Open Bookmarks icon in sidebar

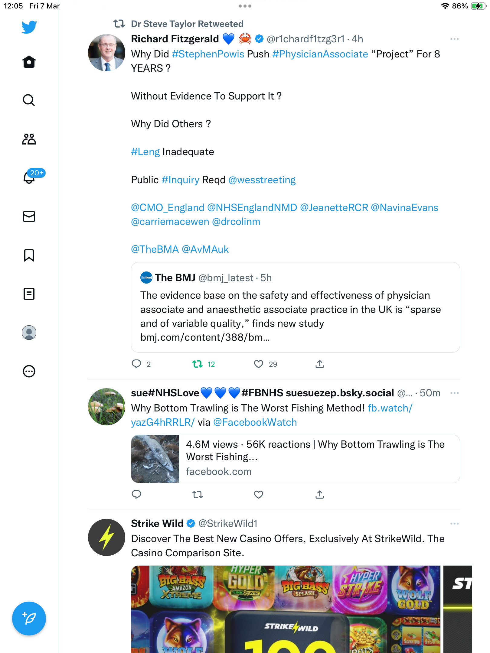(x=29, y=255)
